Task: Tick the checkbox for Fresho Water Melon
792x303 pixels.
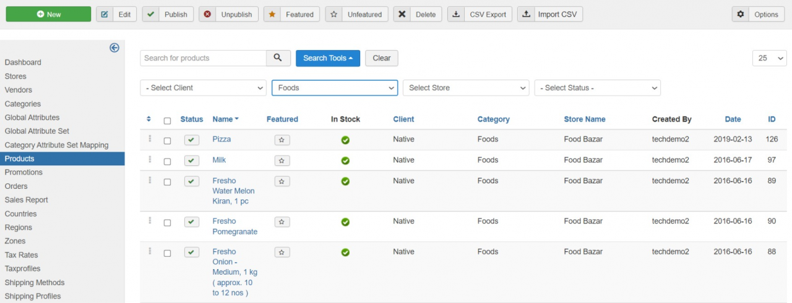Action: (x=167, y=182)
